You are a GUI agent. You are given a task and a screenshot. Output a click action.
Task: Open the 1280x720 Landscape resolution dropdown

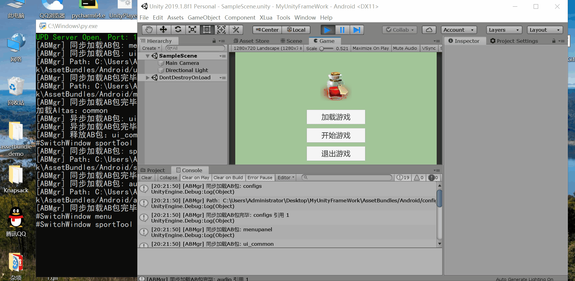267,48
